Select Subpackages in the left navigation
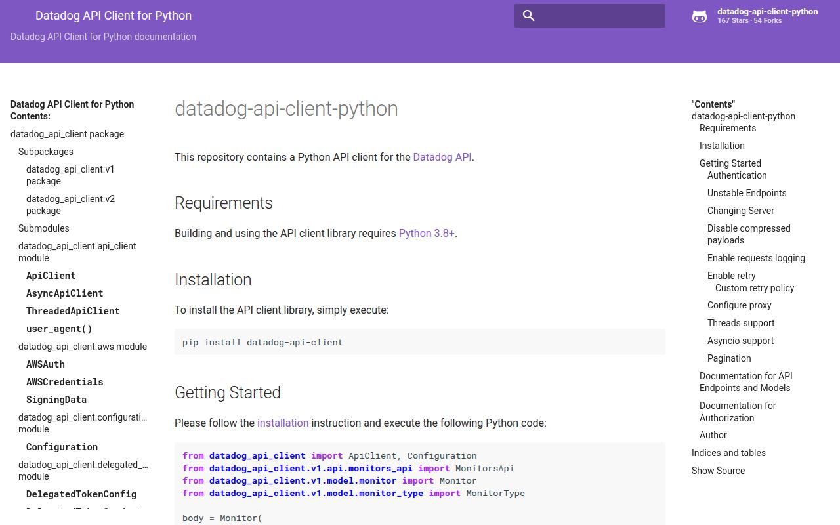Screen dimensions: 840x525 46,152
